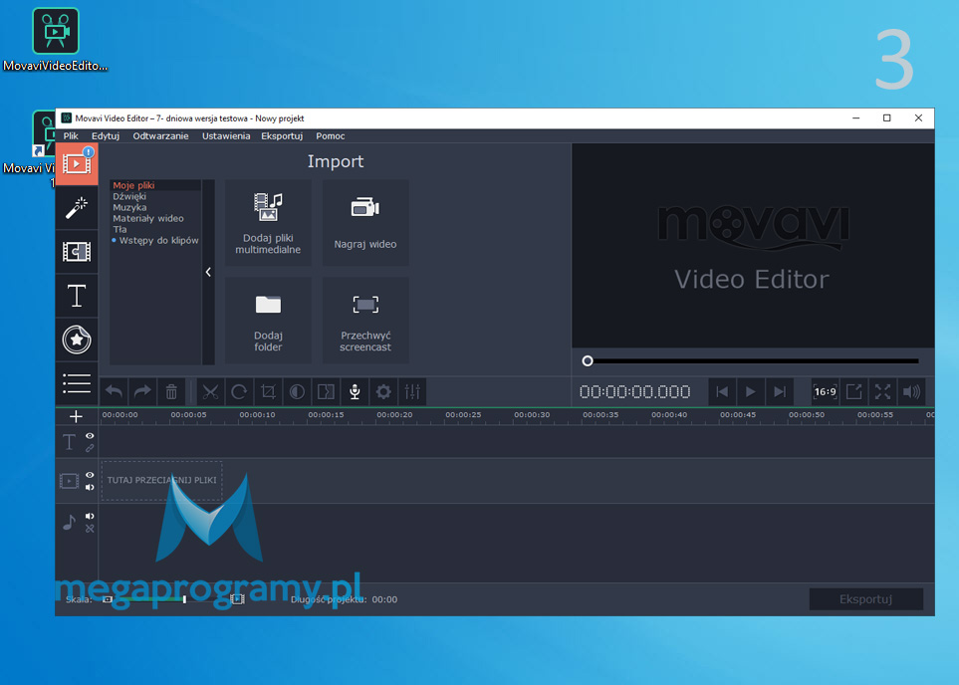This screenshot has width=959, height=685.
Task: Click Dodaj pliki multimedialne button
Action: click(x=268, y=223)
